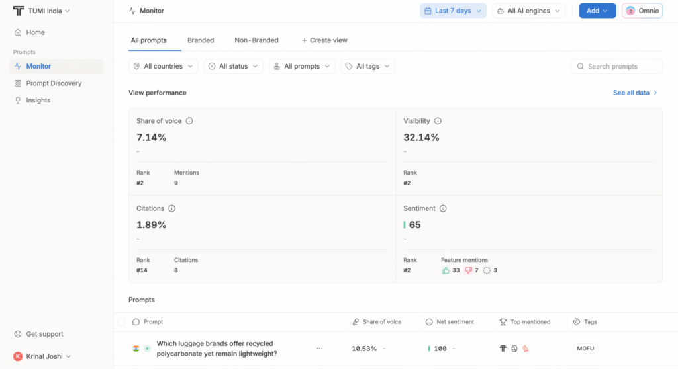Click the Citations info icon
This screenshot has width=678, height=369.
point(172,208)
